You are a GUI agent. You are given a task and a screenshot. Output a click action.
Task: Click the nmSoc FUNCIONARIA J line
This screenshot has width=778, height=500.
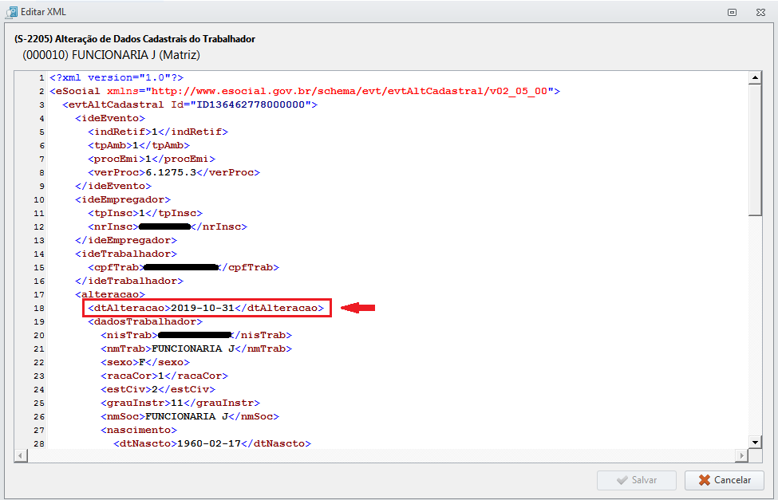tap(190, 416)
